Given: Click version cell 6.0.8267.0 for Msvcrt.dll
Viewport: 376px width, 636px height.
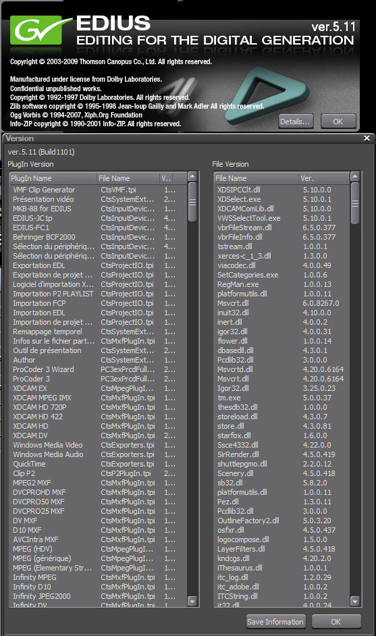Looking at the screenshot, I should [x=321, y=303].
